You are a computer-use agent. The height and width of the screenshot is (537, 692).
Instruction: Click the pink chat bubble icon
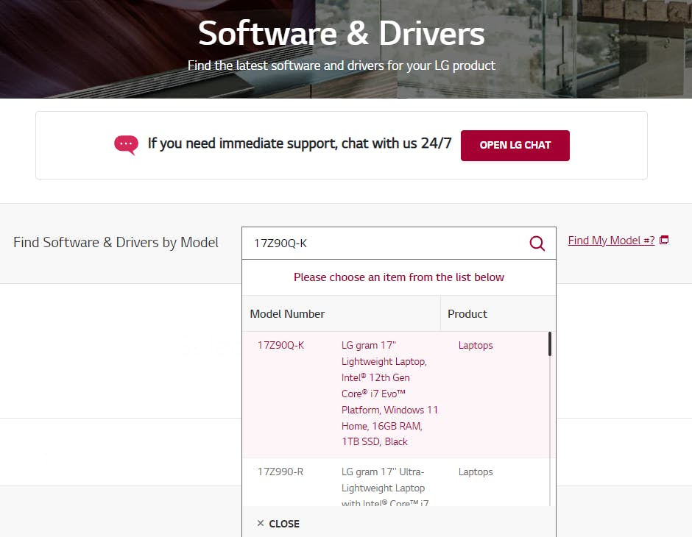pos(126,145)
